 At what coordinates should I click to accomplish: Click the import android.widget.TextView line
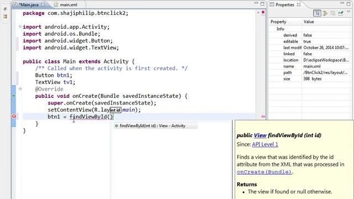pyautogui.click(x=71, y=48)
